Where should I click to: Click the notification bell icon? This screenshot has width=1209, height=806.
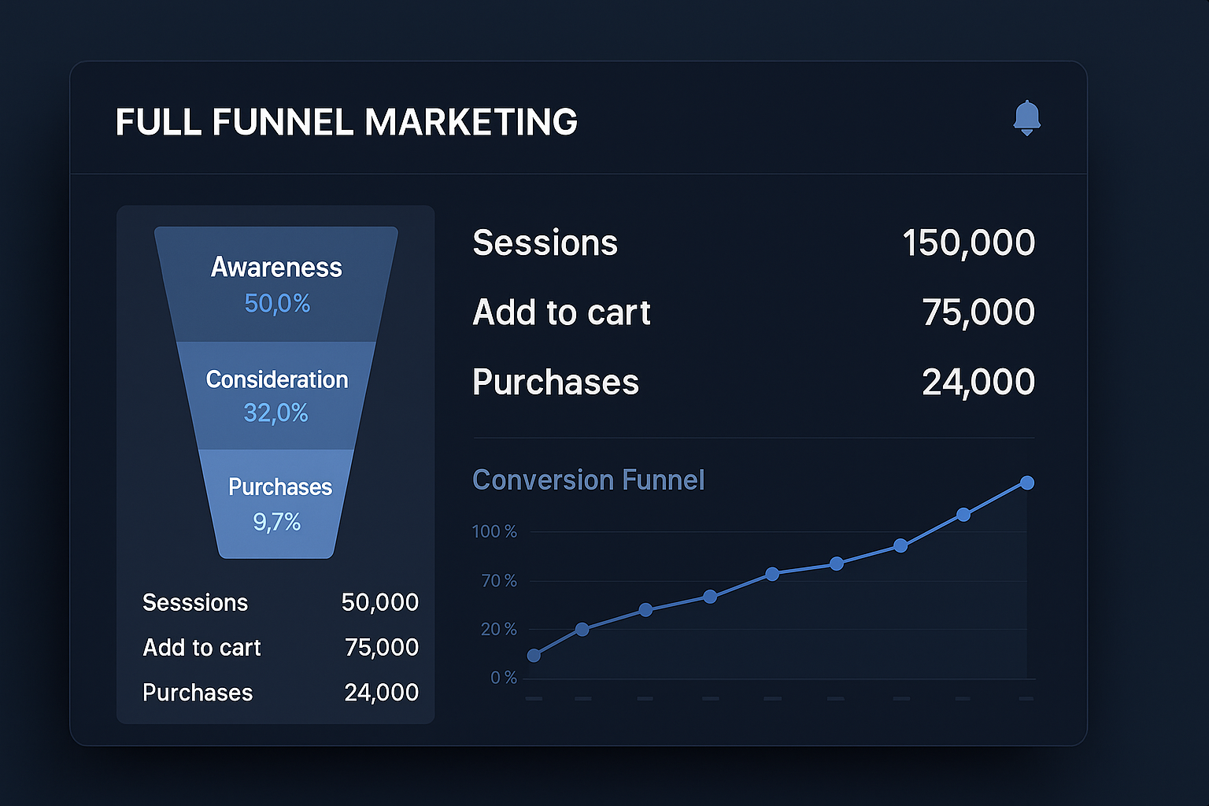point(1026,118)
